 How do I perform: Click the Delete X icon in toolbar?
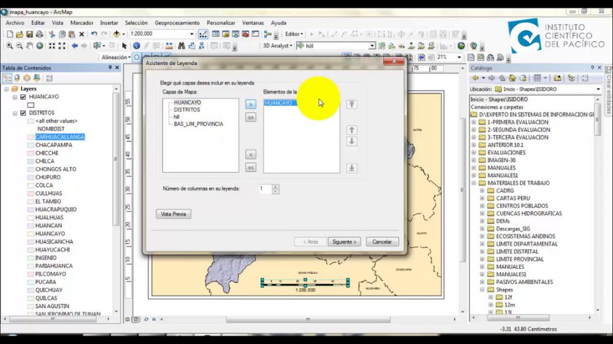point(82,34)
